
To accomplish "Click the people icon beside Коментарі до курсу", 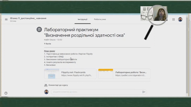I will pos(46,85).
